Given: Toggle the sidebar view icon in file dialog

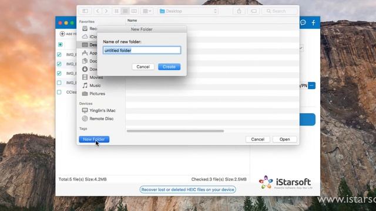Looking at the screenshot, I should coord(85,11).
